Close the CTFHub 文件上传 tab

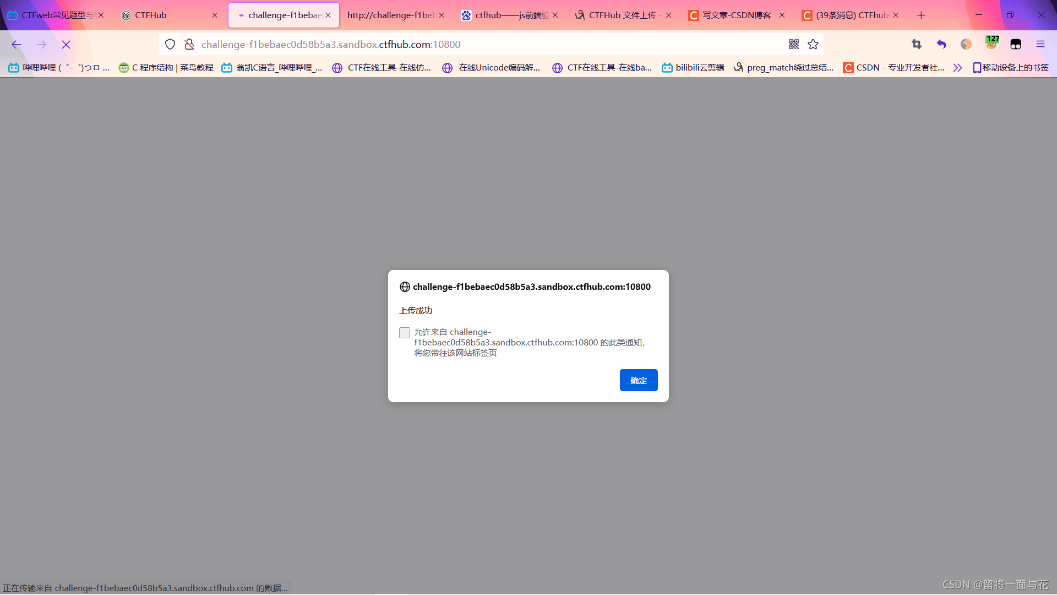pos(668,15)
